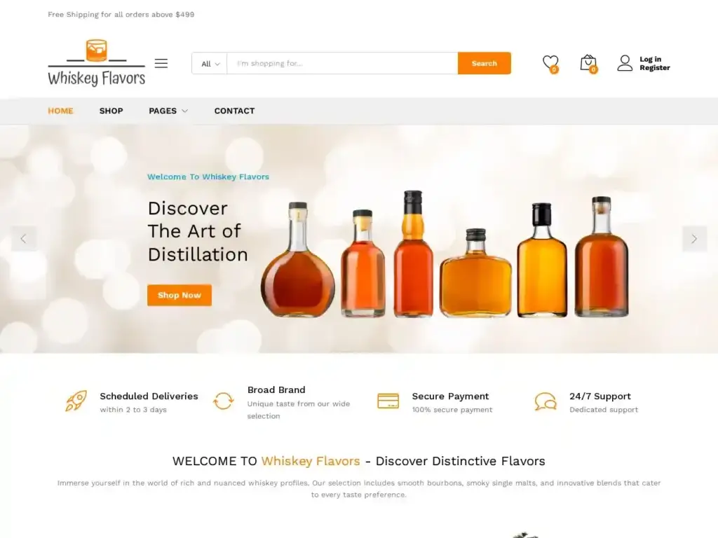Viewport: 718px width, 538px height.
Task: Open the shopping bag cart icon
Action: [x=588, y=63]
